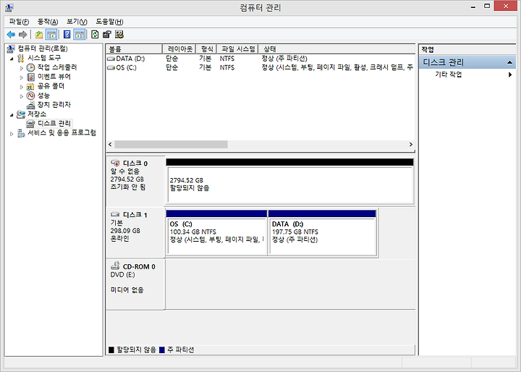Click the DATA (D:) drive icon in list
The image size is (521, 372).
(x=111, y=59)
